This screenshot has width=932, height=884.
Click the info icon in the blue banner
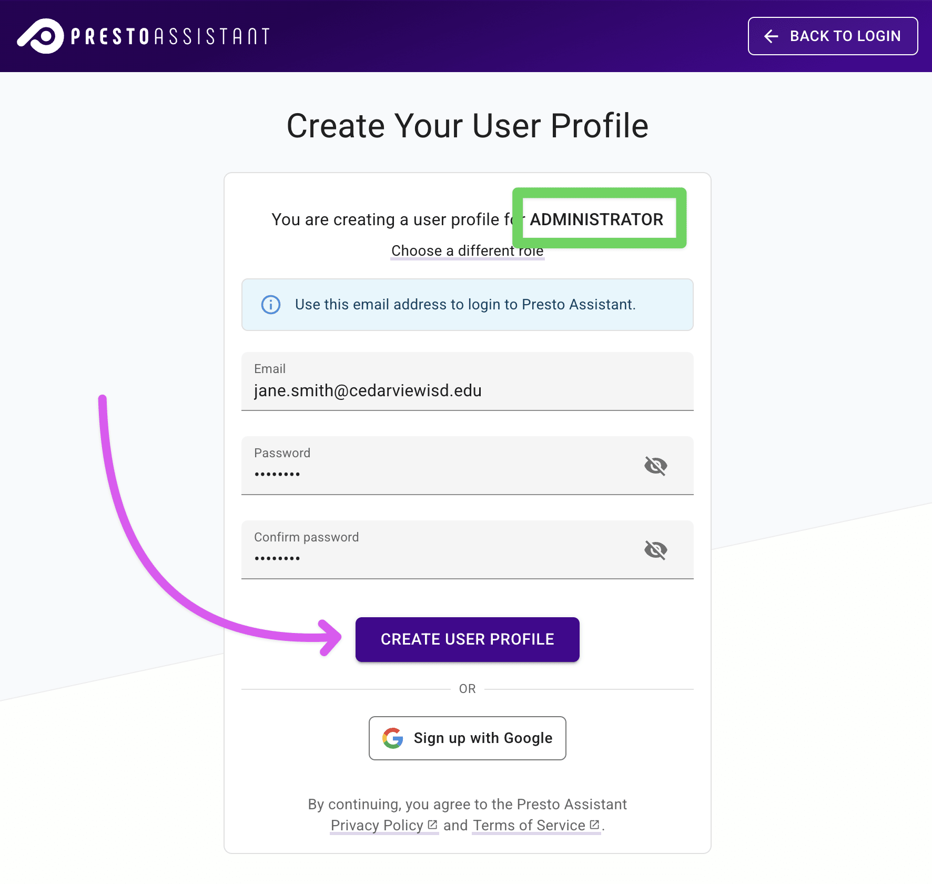(270, 305)
